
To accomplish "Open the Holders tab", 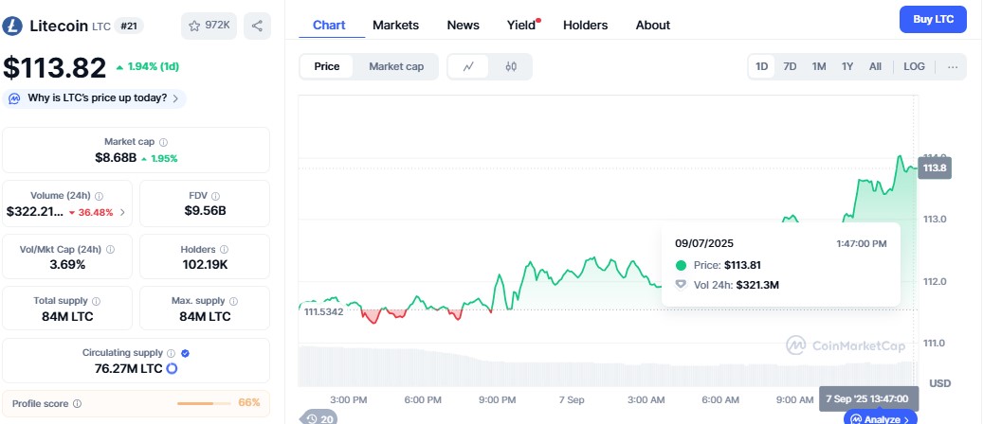I will [x=586, y=25].
